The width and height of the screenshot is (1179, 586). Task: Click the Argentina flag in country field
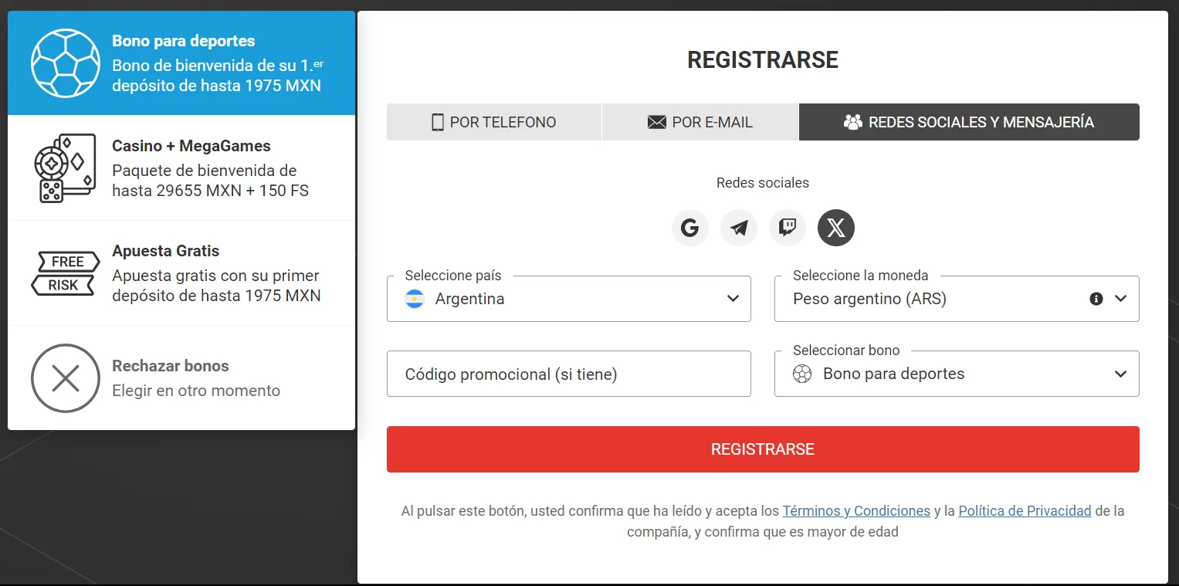coord(415,299)
